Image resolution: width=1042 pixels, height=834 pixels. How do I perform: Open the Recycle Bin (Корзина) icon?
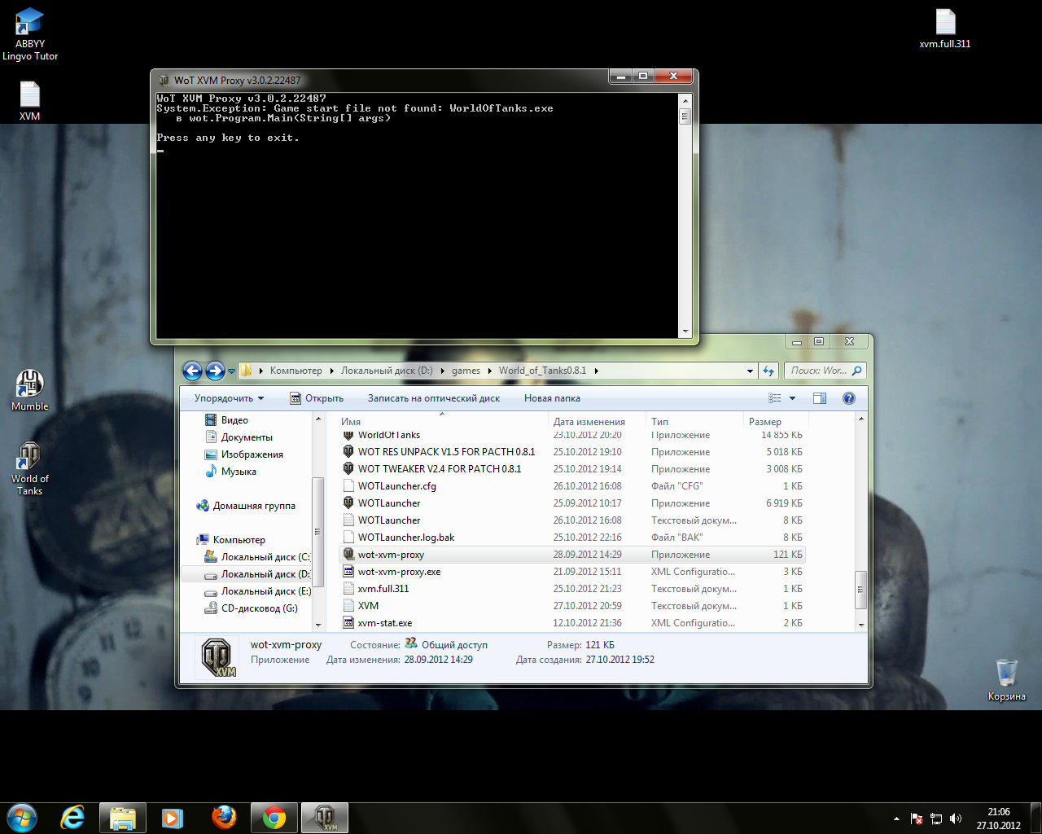(1007, 680)
